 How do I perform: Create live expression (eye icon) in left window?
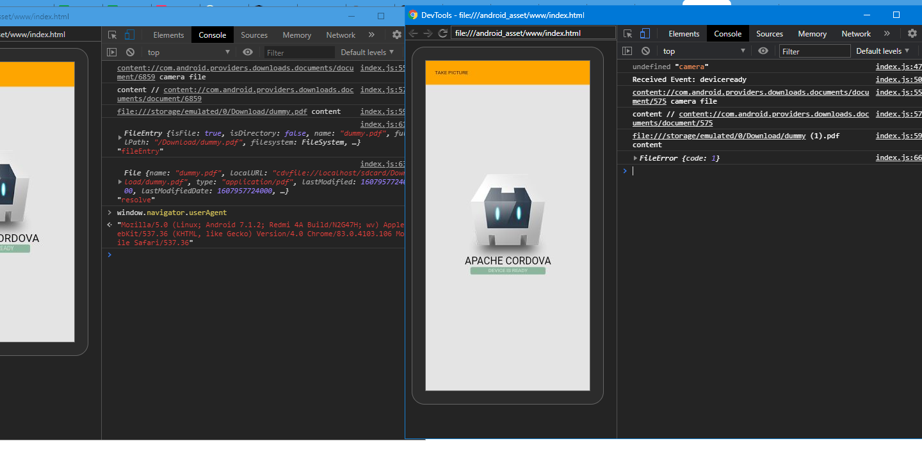tap(248, 52)
